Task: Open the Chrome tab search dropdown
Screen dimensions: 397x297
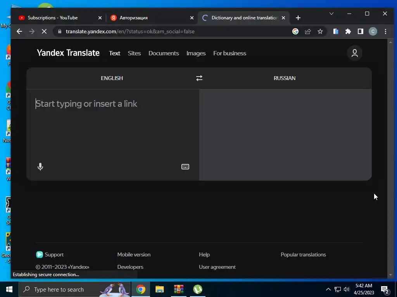Action: tap(331, 14)
